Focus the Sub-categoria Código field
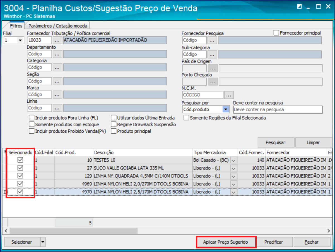This screenshot has height=252, width=335. click(195, 54)
